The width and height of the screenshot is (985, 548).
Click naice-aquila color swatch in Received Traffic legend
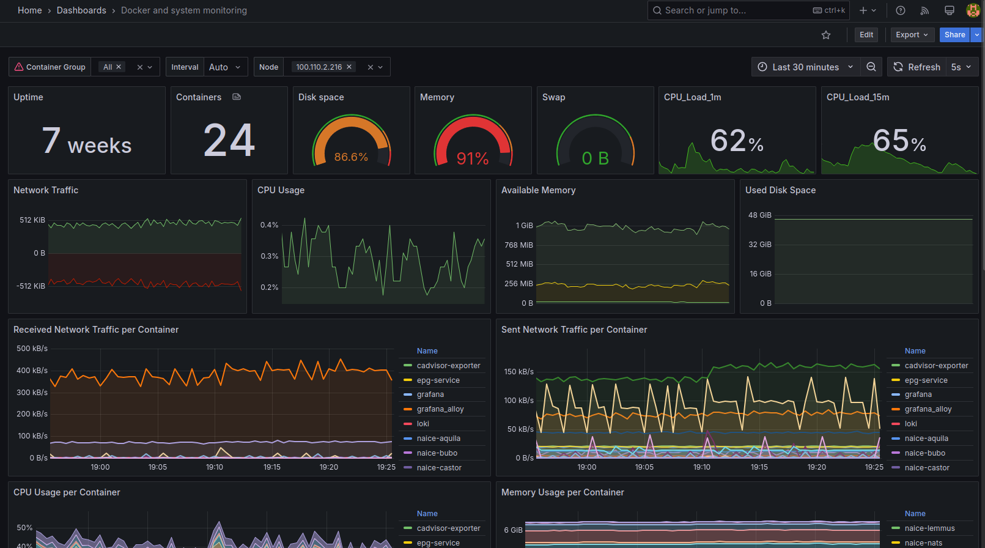click(x=408, y=439)
